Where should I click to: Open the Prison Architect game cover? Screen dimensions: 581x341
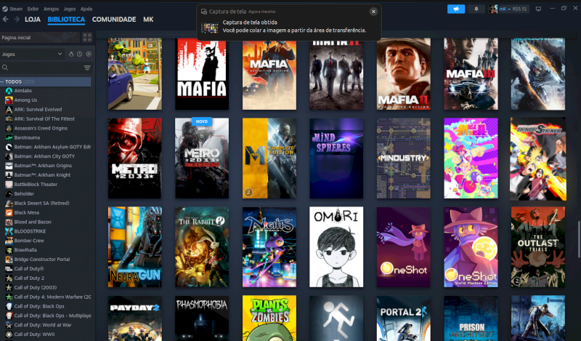coord(471,318)
